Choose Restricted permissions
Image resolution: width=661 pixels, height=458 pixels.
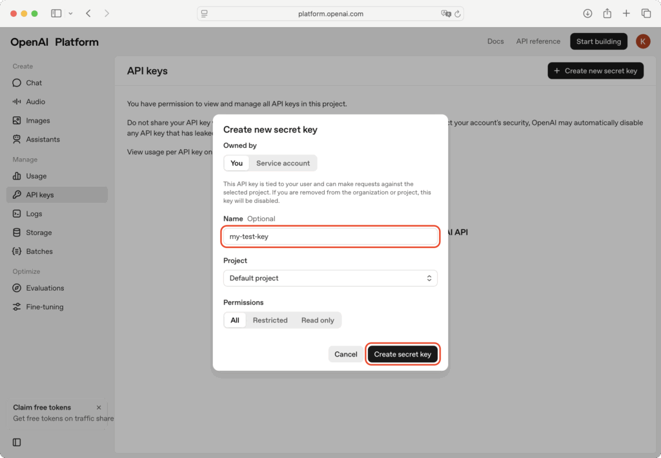tap(270, 320)
